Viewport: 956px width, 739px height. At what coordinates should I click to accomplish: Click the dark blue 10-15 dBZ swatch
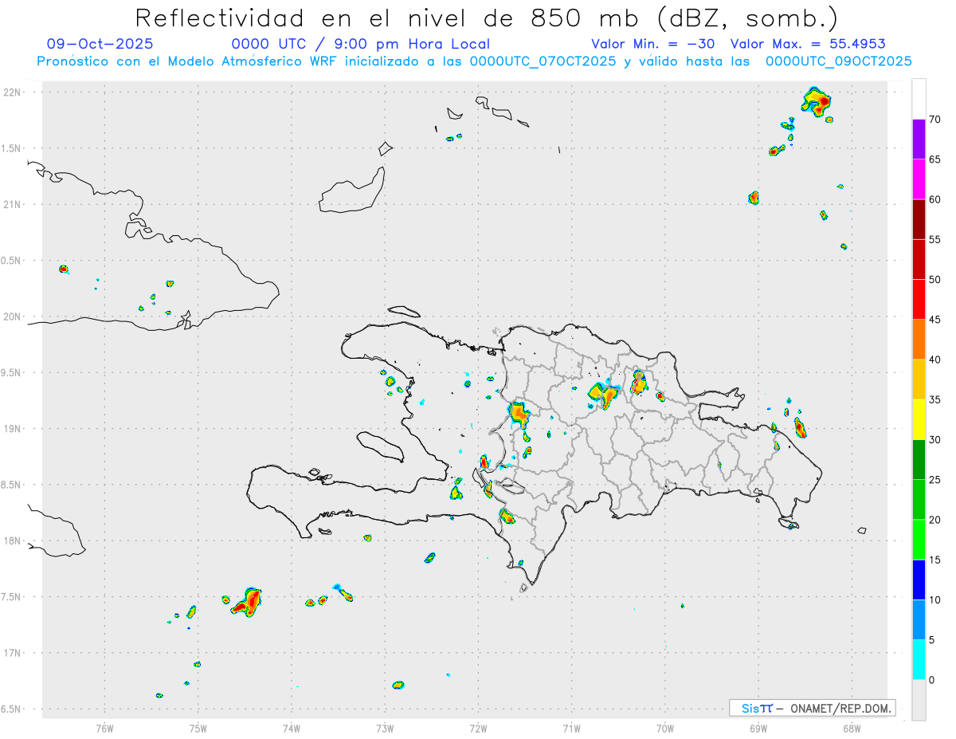(x=919, y=580)
